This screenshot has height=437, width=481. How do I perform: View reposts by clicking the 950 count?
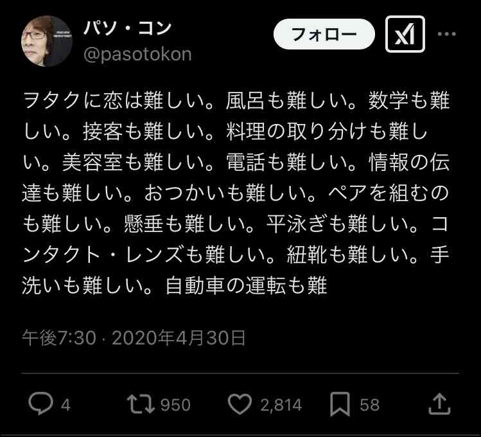point(175,405)
